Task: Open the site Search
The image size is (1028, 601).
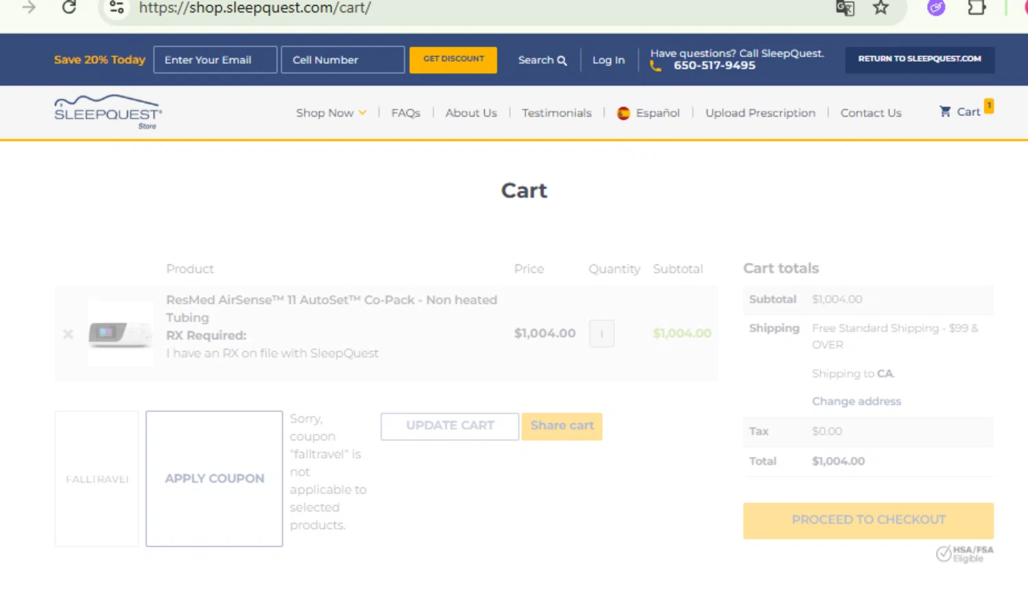Action: (x=542, y=60)
